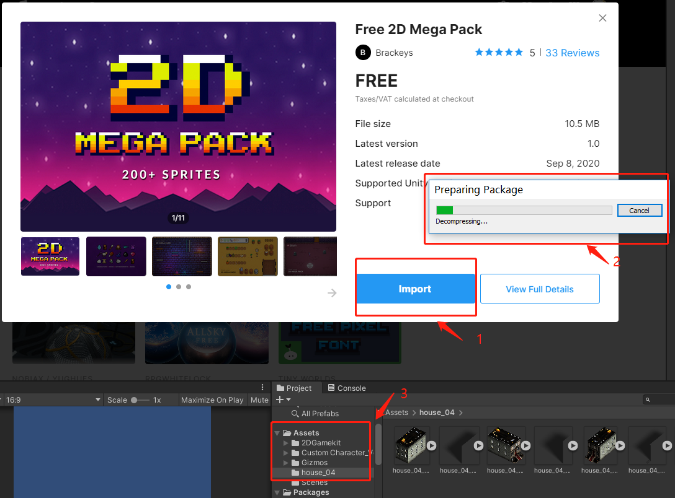Image resolution: width=675 pixels, height=498 pixels.
Task: Click the blue Import button
Action: click(x=415, y=289)
